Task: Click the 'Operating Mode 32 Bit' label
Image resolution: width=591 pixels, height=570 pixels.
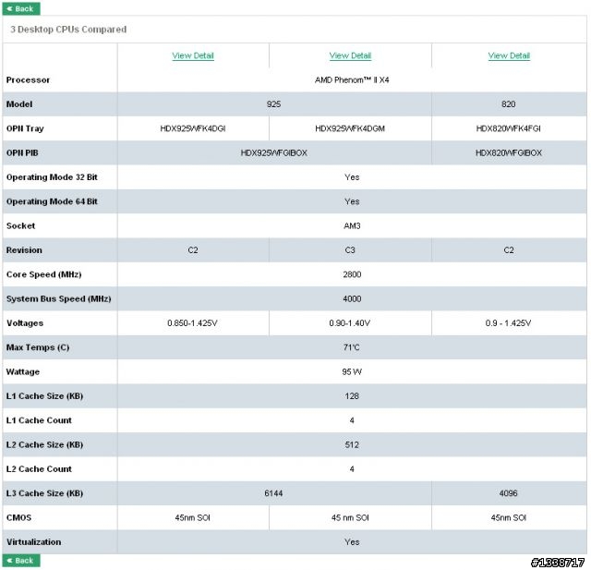Action: 52,177
